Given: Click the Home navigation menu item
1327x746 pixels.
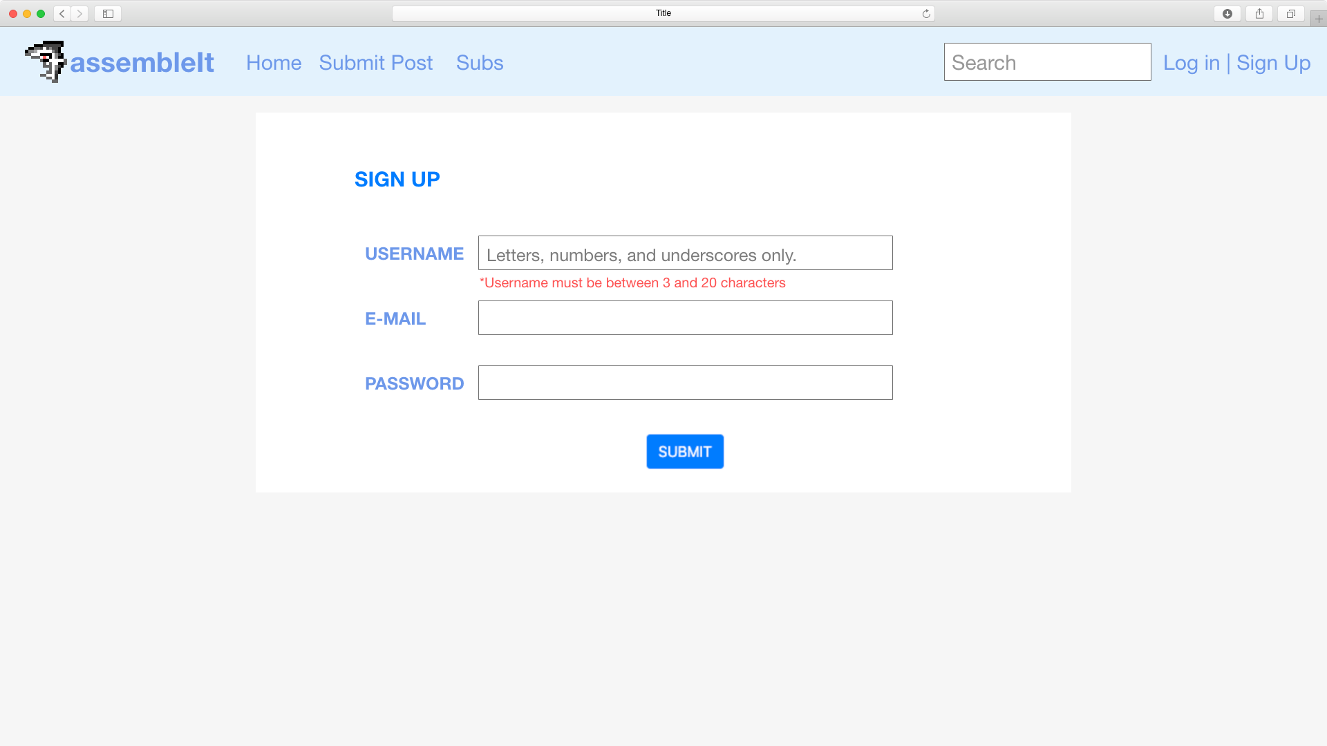Looking at the screenshot, I should point(274,62).
